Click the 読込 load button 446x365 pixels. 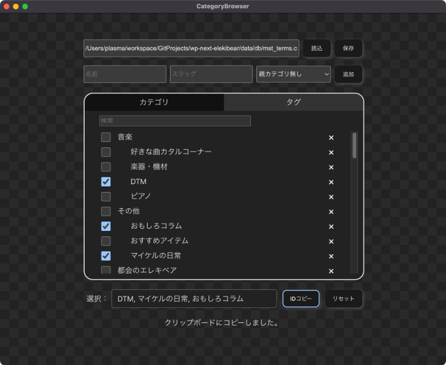[317, 48]
